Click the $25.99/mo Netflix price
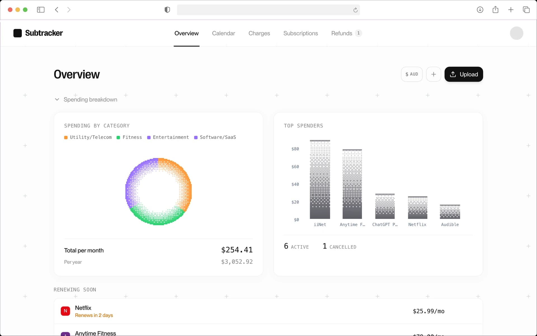Image resolution: width=537 pixels, height=336 pixels. 428,311
